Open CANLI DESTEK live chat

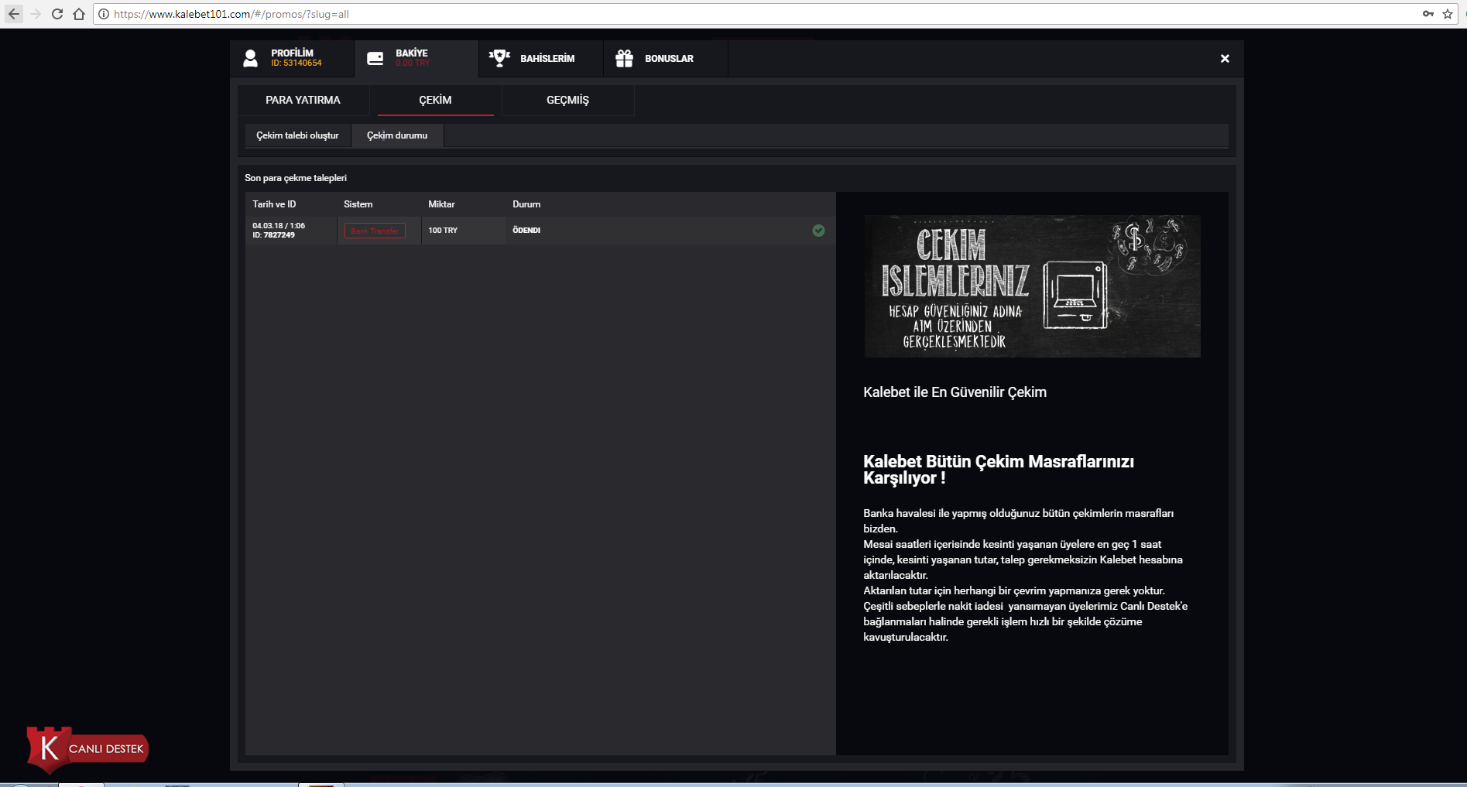pyautogui.click(x=87, y=748)
